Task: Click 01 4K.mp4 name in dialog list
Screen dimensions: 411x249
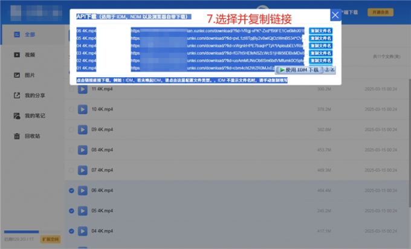Action: (86, 68)
